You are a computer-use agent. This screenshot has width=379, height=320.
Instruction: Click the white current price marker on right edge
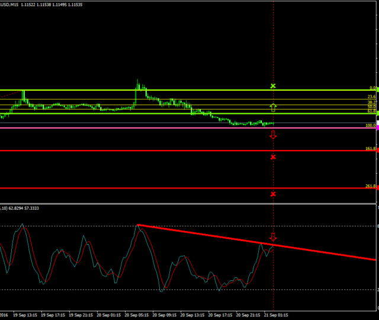[x=377, y=122]
